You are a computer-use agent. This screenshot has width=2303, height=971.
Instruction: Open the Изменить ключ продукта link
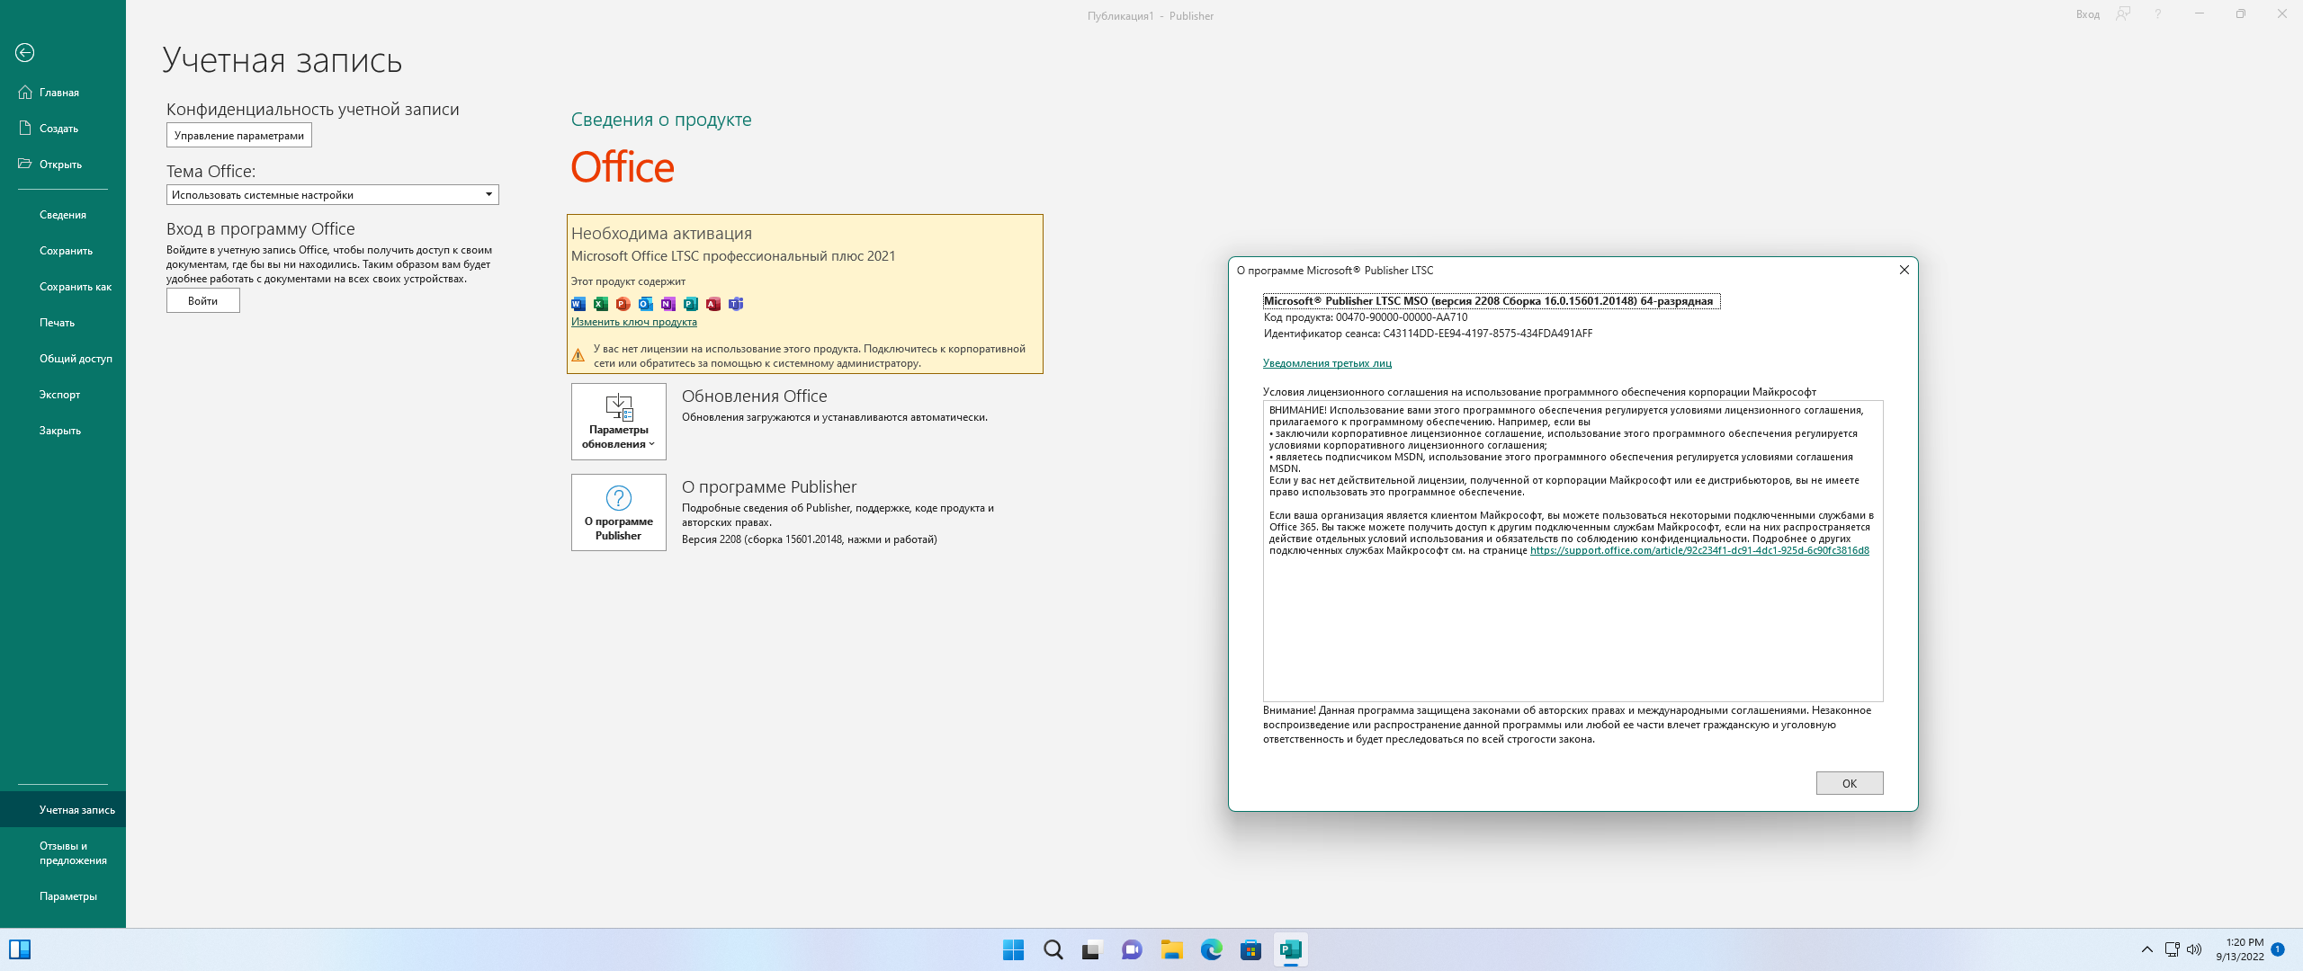tap(634, 322)
